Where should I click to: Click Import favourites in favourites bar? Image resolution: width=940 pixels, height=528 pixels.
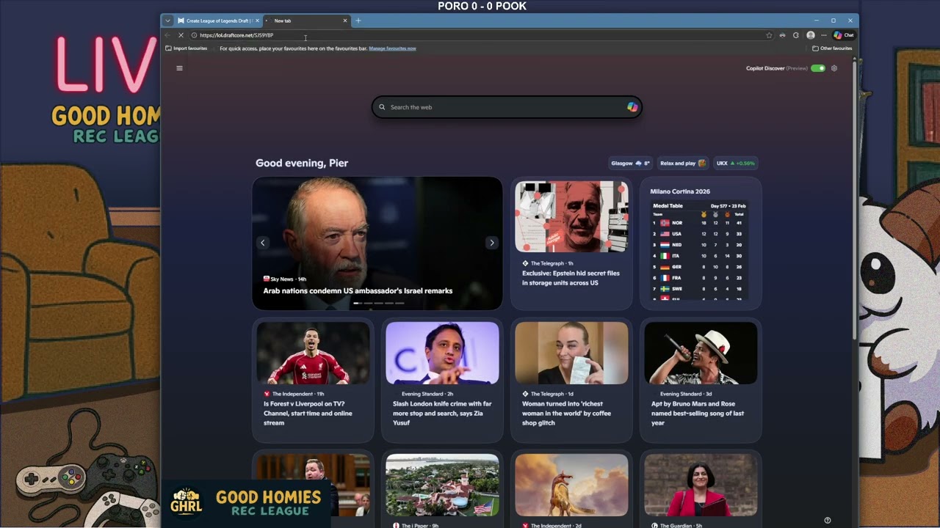point(187,48)
